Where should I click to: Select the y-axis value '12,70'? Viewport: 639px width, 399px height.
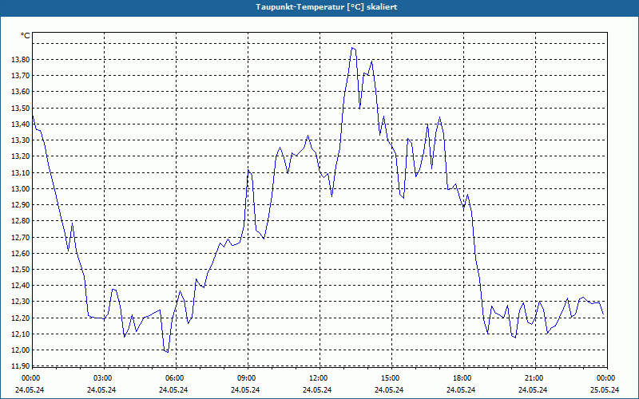(x=21, y=237)
